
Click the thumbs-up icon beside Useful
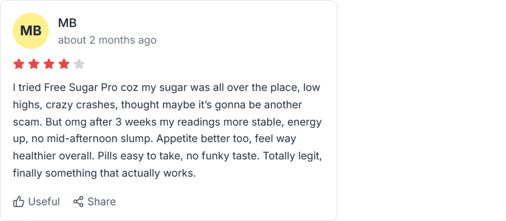coord(19,202)
